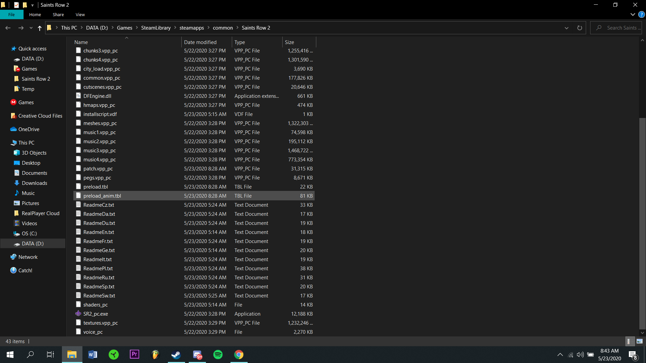
Task: Open the View ribbon tab
Action: point(80,14)
